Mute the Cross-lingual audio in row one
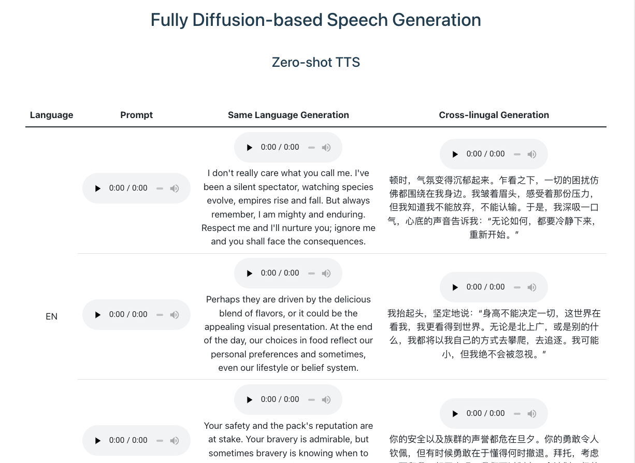This screenshot has width=635, height=463. [x=532, y=154]
